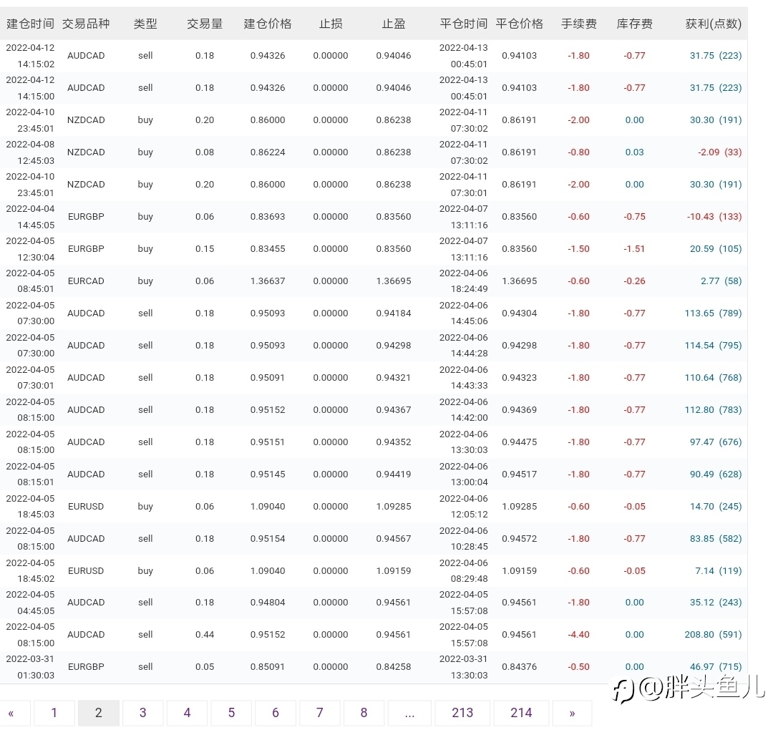The width and height of the screenshot is (773, 730).
Task: Click profit 83.85 (582)
Action: pos(716,538)
